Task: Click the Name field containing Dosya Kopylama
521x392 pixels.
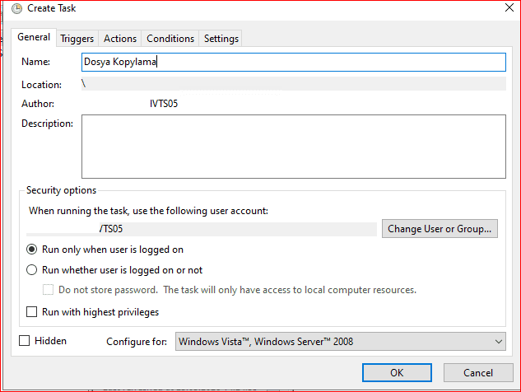Action: pos(293,63)
